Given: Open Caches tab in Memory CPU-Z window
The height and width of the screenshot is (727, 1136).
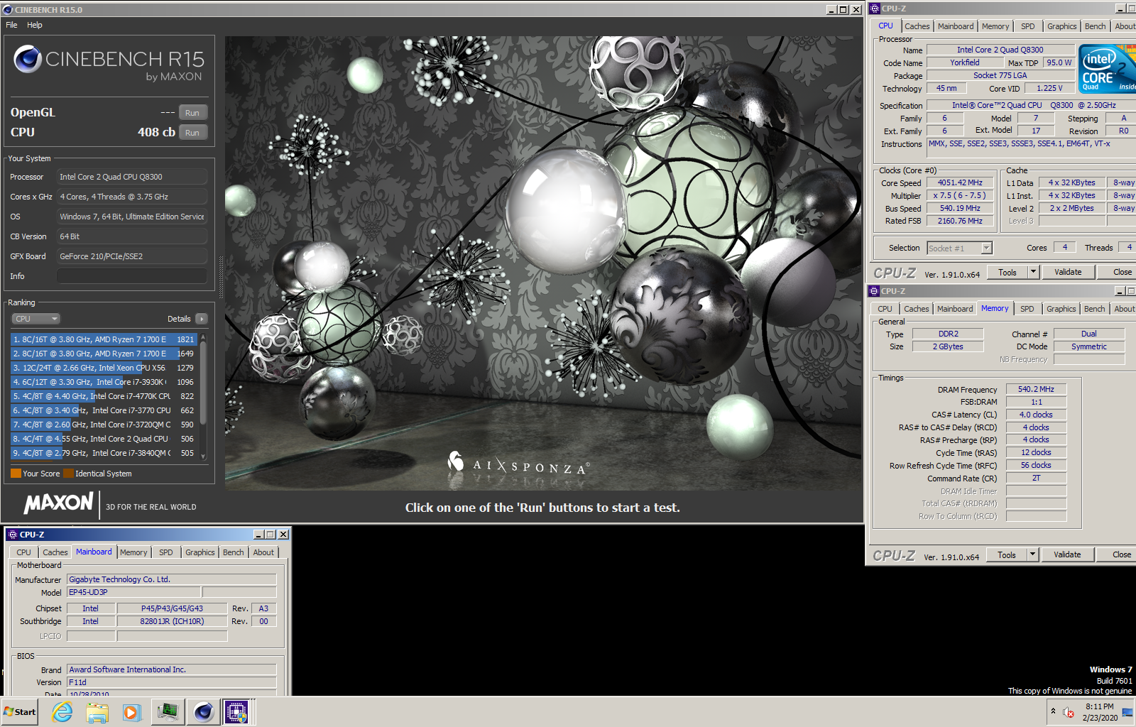Looking at the screenshot, I should point(916,309).
